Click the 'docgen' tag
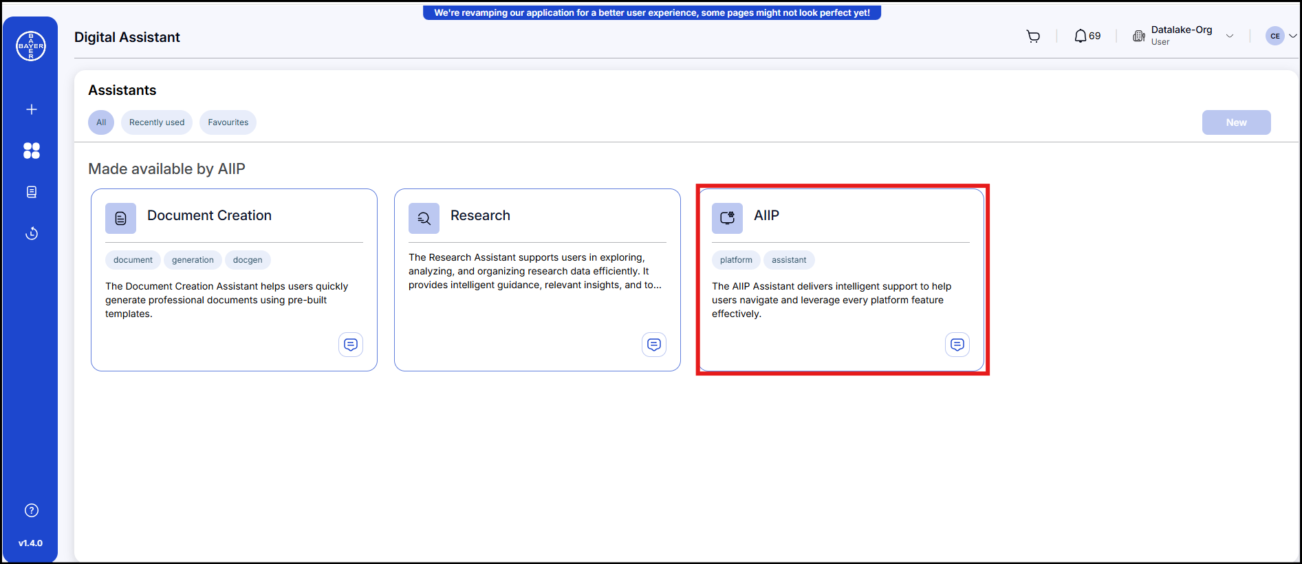 pos(248,260)
